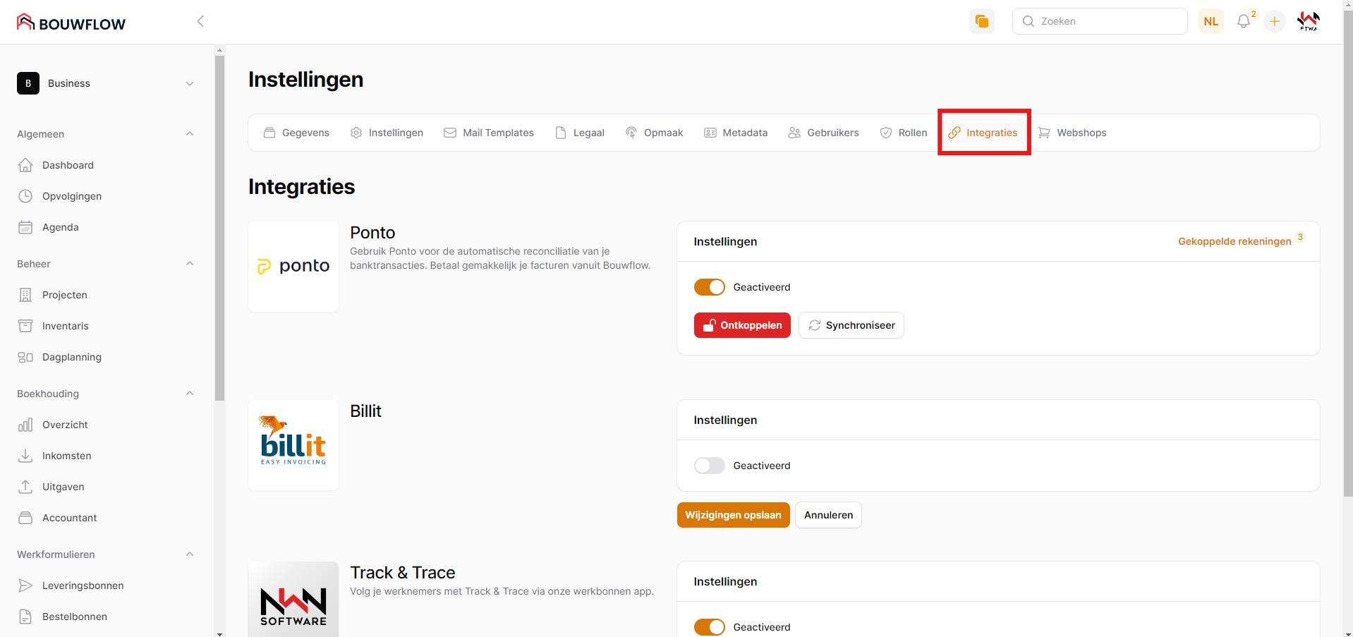Viewport: 1353px width, 637px height.
Task: Open the Gekoppelde rekeningen link
Action: [1234, 241]
